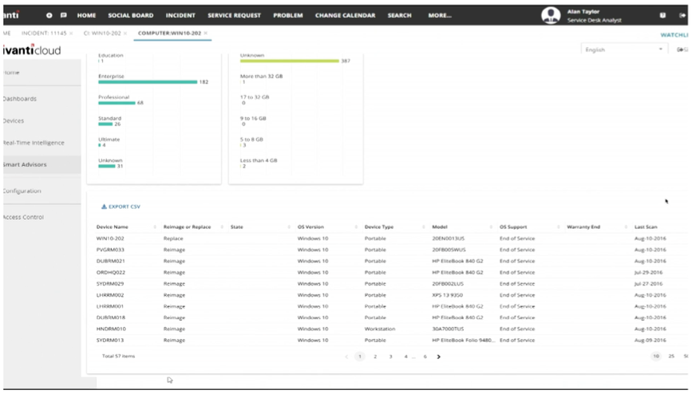Click the previous page left arrow
Image resolution: width=692 pixels, height=398 pixels.
click(x=346, y=357)
